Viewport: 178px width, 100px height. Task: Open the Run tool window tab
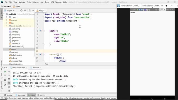[32, 95]
